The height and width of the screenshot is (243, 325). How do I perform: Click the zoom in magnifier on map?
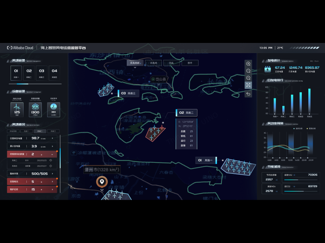pos(248,64)
